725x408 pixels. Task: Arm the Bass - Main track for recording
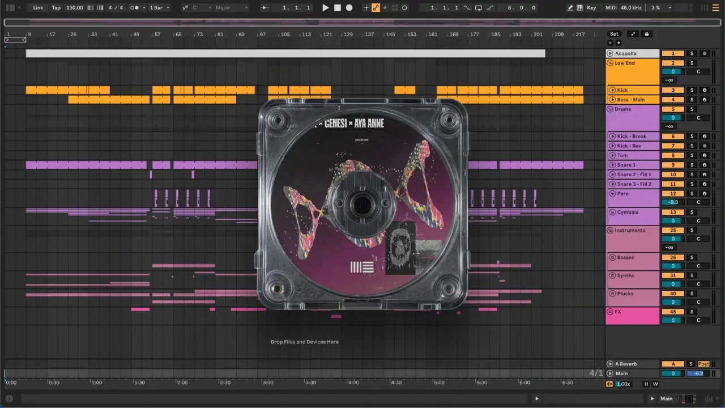tap(705, 100)
